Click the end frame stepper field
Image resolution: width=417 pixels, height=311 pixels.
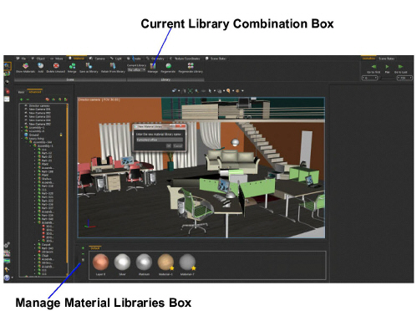pyautogui.click(x=404, y=78)
